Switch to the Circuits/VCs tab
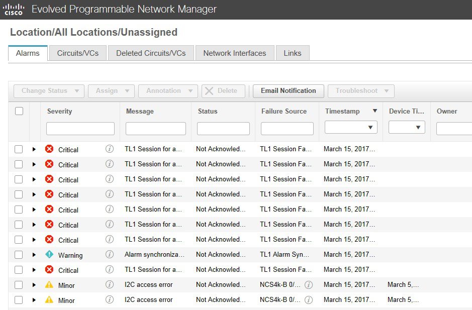 (78, 53)
